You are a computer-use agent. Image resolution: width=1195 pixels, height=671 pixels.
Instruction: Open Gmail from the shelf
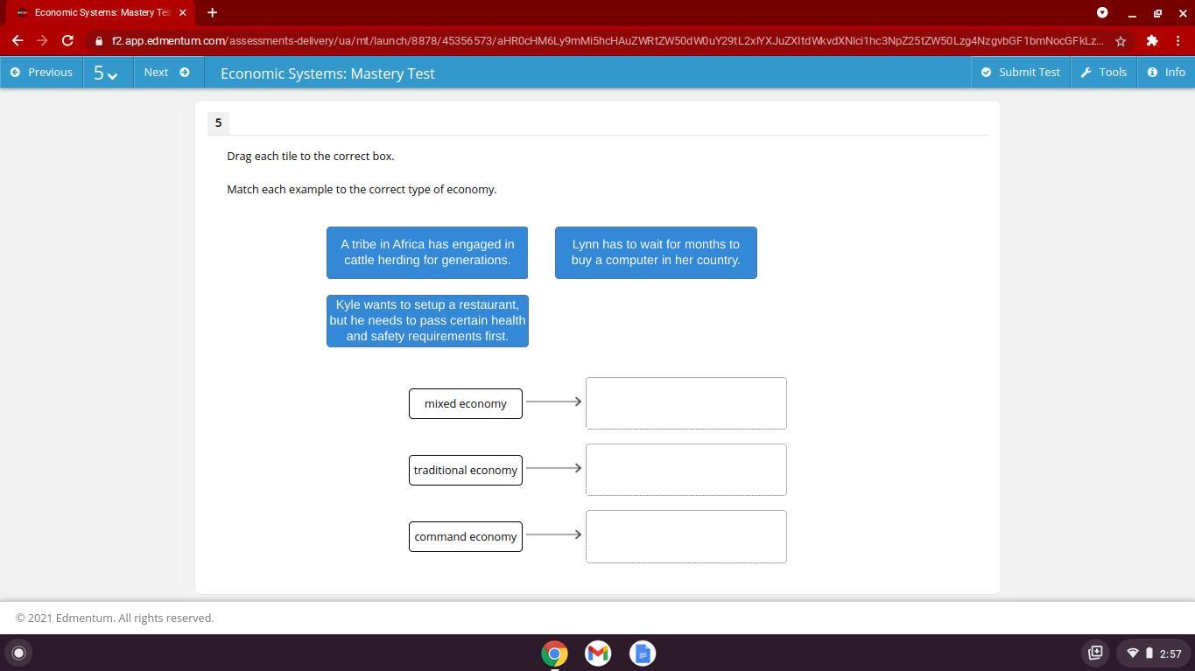click(598, 654)
